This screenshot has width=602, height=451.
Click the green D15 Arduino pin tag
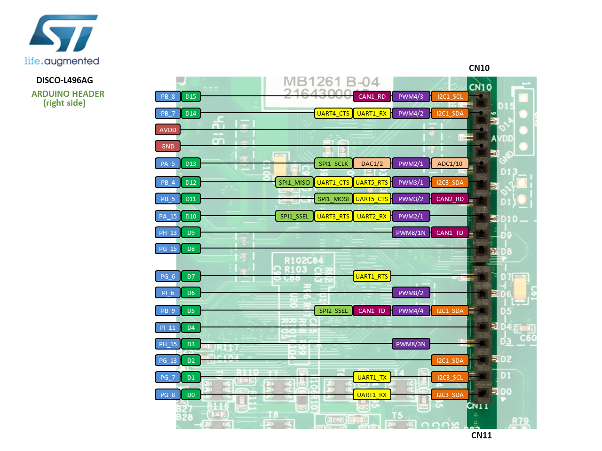click(190, 97)
